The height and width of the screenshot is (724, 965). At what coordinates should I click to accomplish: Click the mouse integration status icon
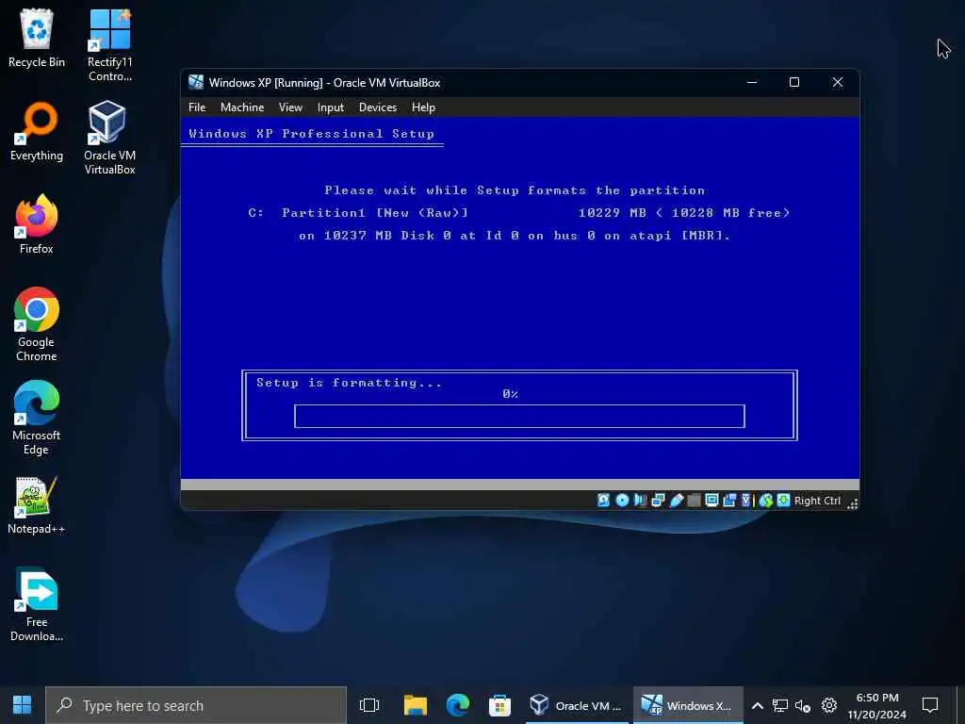tap(765, 501)
